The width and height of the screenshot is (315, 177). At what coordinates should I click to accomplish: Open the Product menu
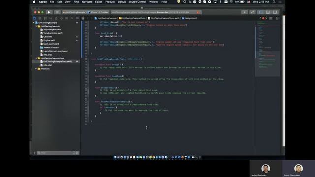click(x=110, y=2)
